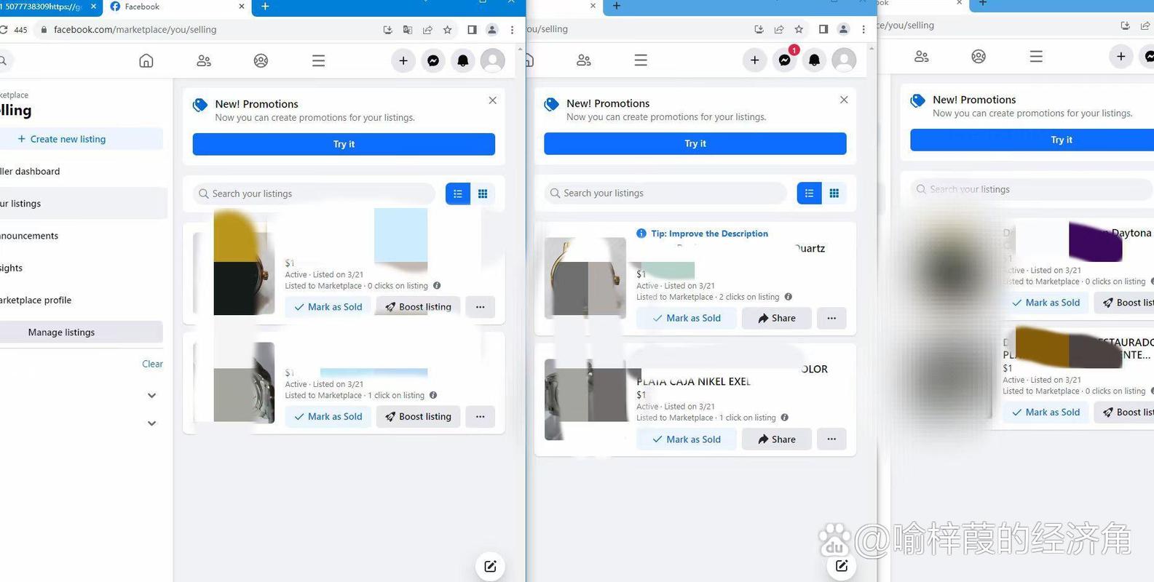
Task: Expand the second chevron in left sidebar
Action: click(x=151, y=423)
